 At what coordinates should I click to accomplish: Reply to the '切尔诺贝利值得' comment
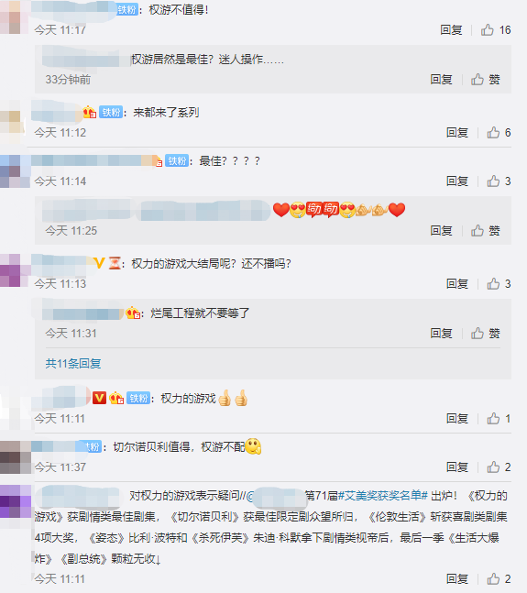click(457, 467)
